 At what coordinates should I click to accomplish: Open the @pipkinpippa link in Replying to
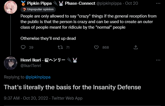(x=38, y=77)
